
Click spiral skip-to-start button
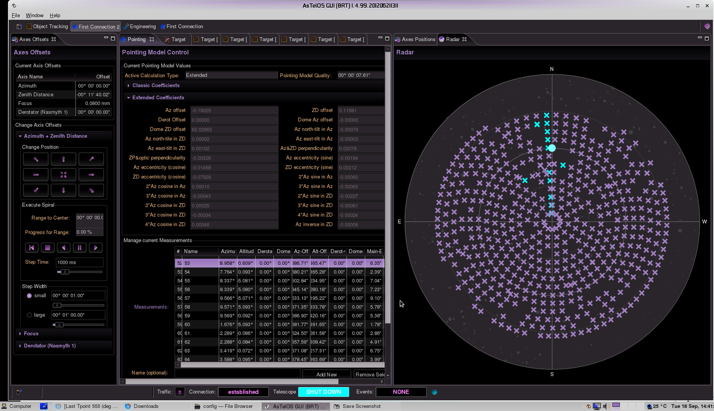[x=31, y=248]
